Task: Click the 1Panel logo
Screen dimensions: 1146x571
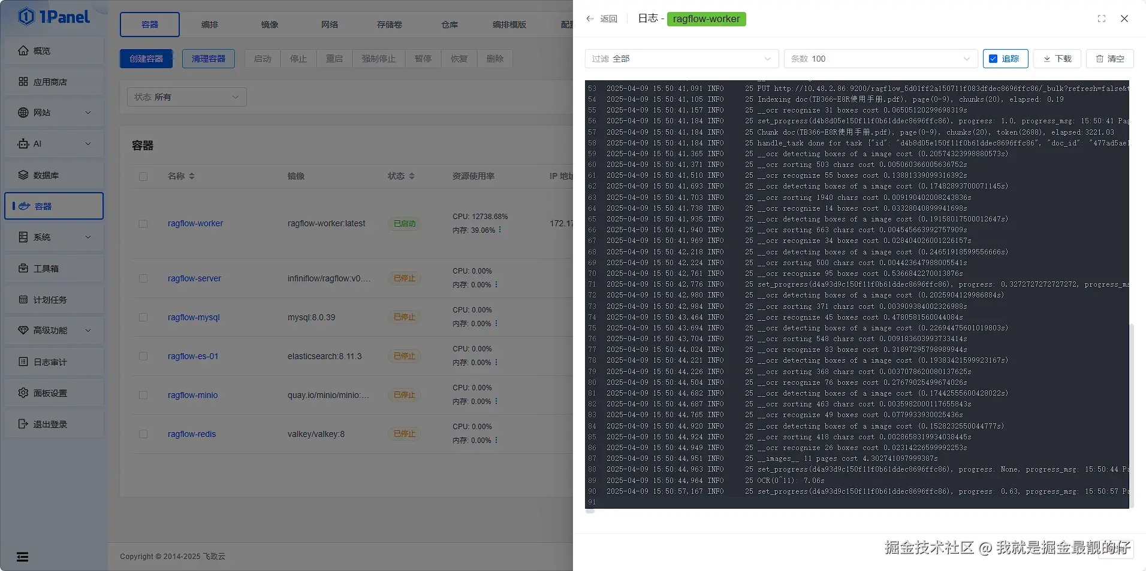Action: click(x=54, y=17)
